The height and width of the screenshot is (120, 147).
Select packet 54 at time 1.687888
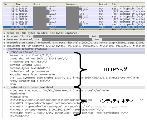[74, 11]
